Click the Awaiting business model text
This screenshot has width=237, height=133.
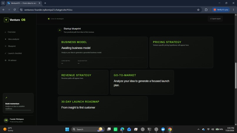76,48
